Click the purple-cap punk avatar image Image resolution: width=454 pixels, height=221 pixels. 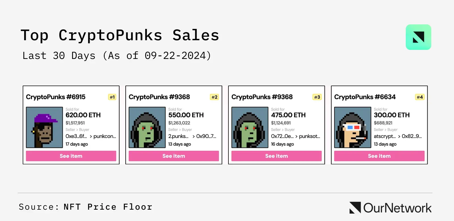(x=44, y=127)
